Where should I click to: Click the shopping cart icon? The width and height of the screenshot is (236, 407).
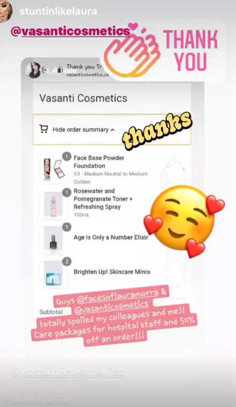click(44, 129)
